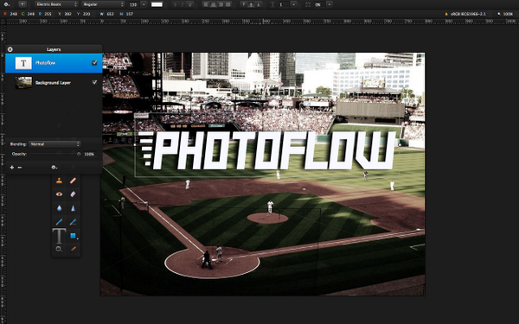Hide the Background Layer via its checkbox

click(x=94, y=82)
